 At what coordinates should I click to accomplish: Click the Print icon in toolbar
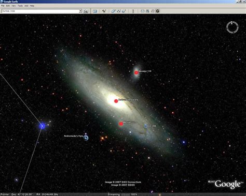147,11
